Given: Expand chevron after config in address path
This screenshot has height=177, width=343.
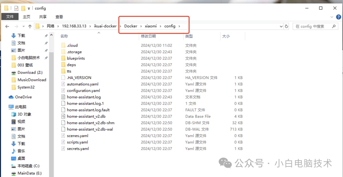Looking at the screenshot, I should click(x=179, y=26).
